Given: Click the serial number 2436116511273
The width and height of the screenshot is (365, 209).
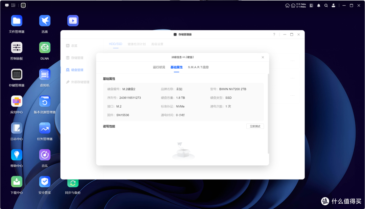Looking at the screenshot, I should [x=130, y=98].
